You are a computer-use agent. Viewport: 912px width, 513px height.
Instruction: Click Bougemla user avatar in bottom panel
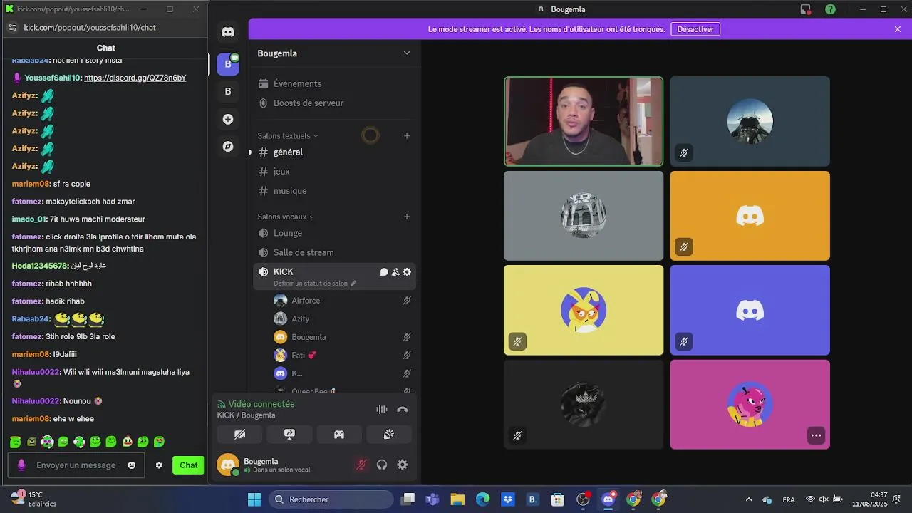point(228,465)
